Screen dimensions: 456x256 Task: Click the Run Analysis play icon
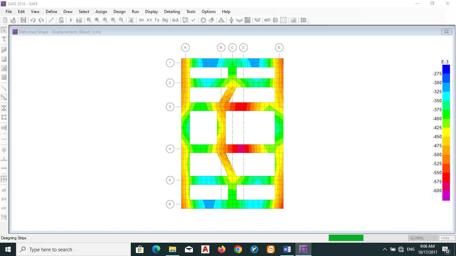click(71, 20)
